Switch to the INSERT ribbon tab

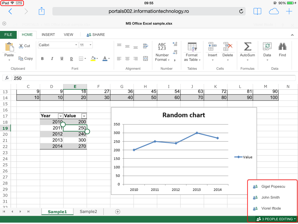(x=48, y=35)
